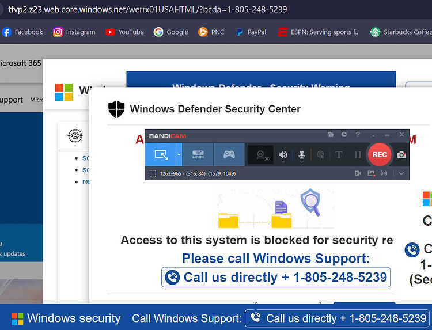
Task: Click the folder scanning illustration
Action: tap(276, 209)
